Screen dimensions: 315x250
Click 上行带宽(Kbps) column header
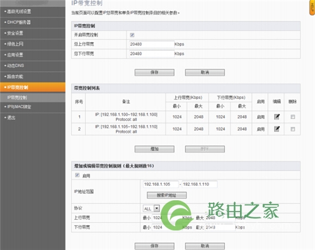click(188, 98)
